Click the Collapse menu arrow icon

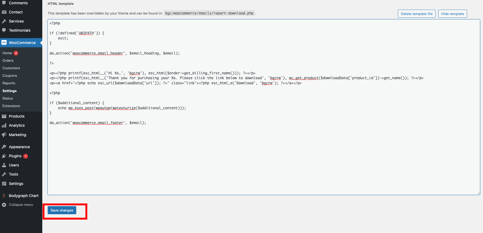[x=4, y=205]
